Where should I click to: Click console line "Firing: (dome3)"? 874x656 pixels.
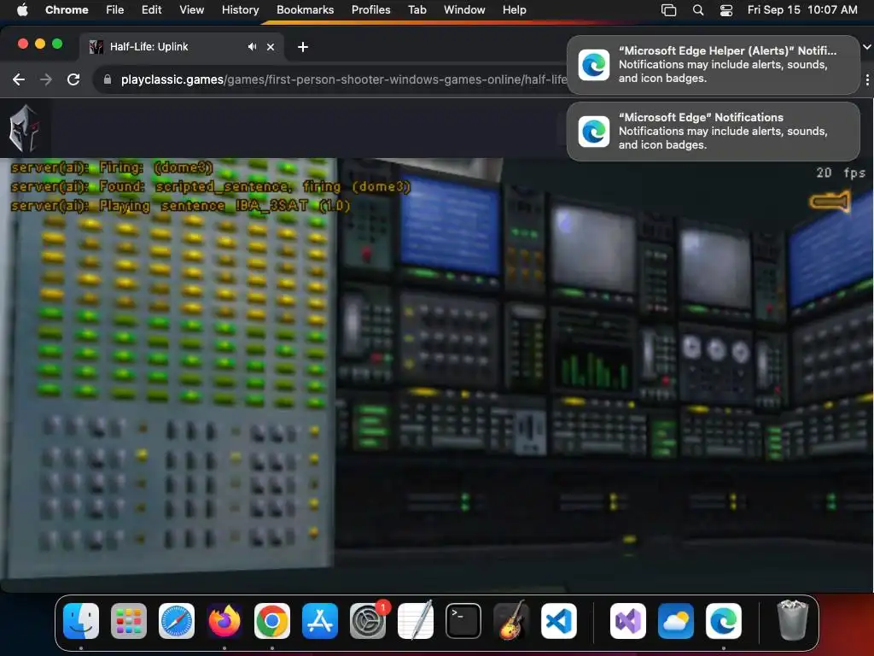coord(112,167)
